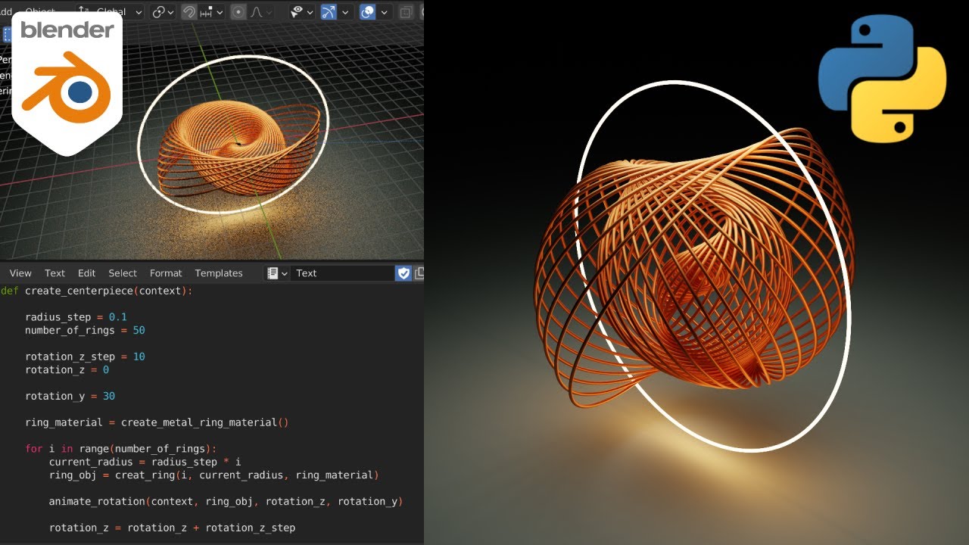Click the transform pivot point icon
This screenshot has height=545, width=969.
tap(159, 11)
